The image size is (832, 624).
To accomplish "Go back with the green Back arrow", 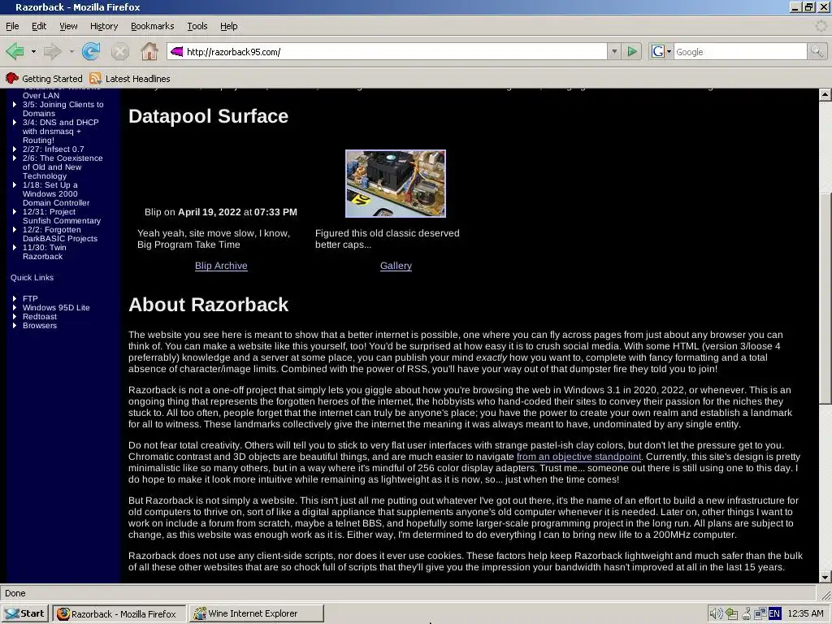I will point(15,51).
